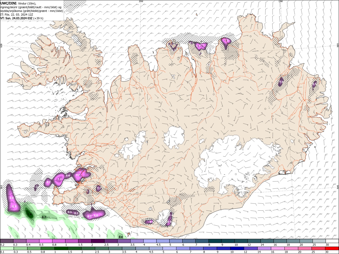Select the violet 12 swatch in lower legend
339x254 pixels.
pyautogui.click(x=250, y=248)
